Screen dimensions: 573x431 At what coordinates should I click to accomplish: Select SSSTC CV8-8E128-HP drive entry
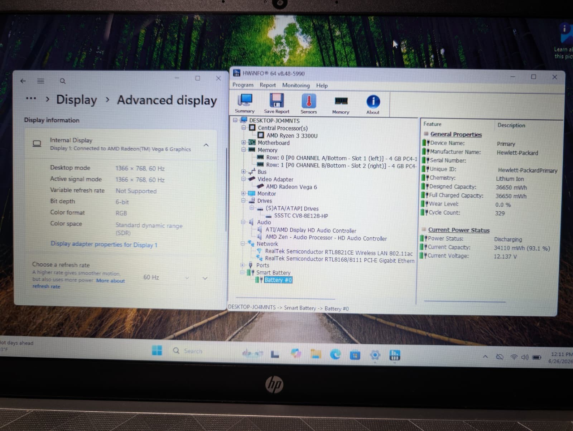pos(301,215)
